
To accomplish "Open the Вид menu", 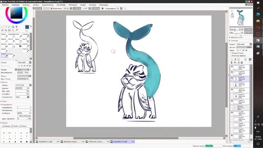I will (83, 5).
